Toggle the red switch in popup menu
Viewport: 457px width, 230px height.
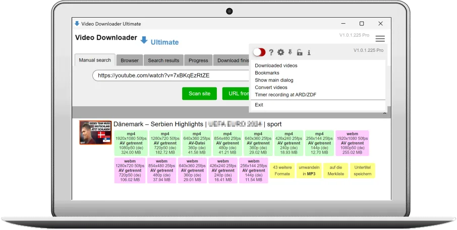click(259, 52)
